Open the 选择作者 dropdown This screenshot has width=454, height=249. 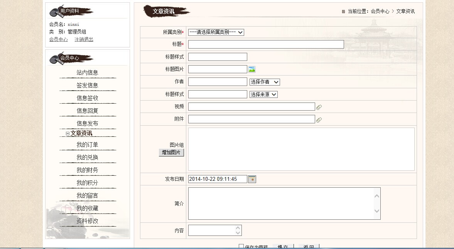pyautogui.click(x=264, y=82)
